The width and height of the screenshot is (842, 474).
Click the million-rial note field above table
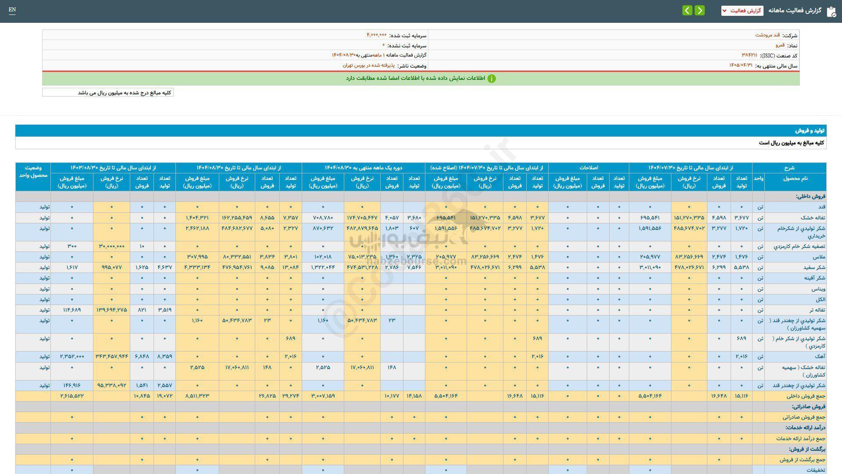click(x=108, y=93)
